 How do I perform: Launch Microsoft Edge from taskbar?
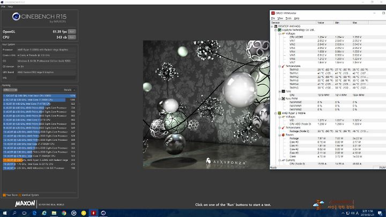point(34,213)
